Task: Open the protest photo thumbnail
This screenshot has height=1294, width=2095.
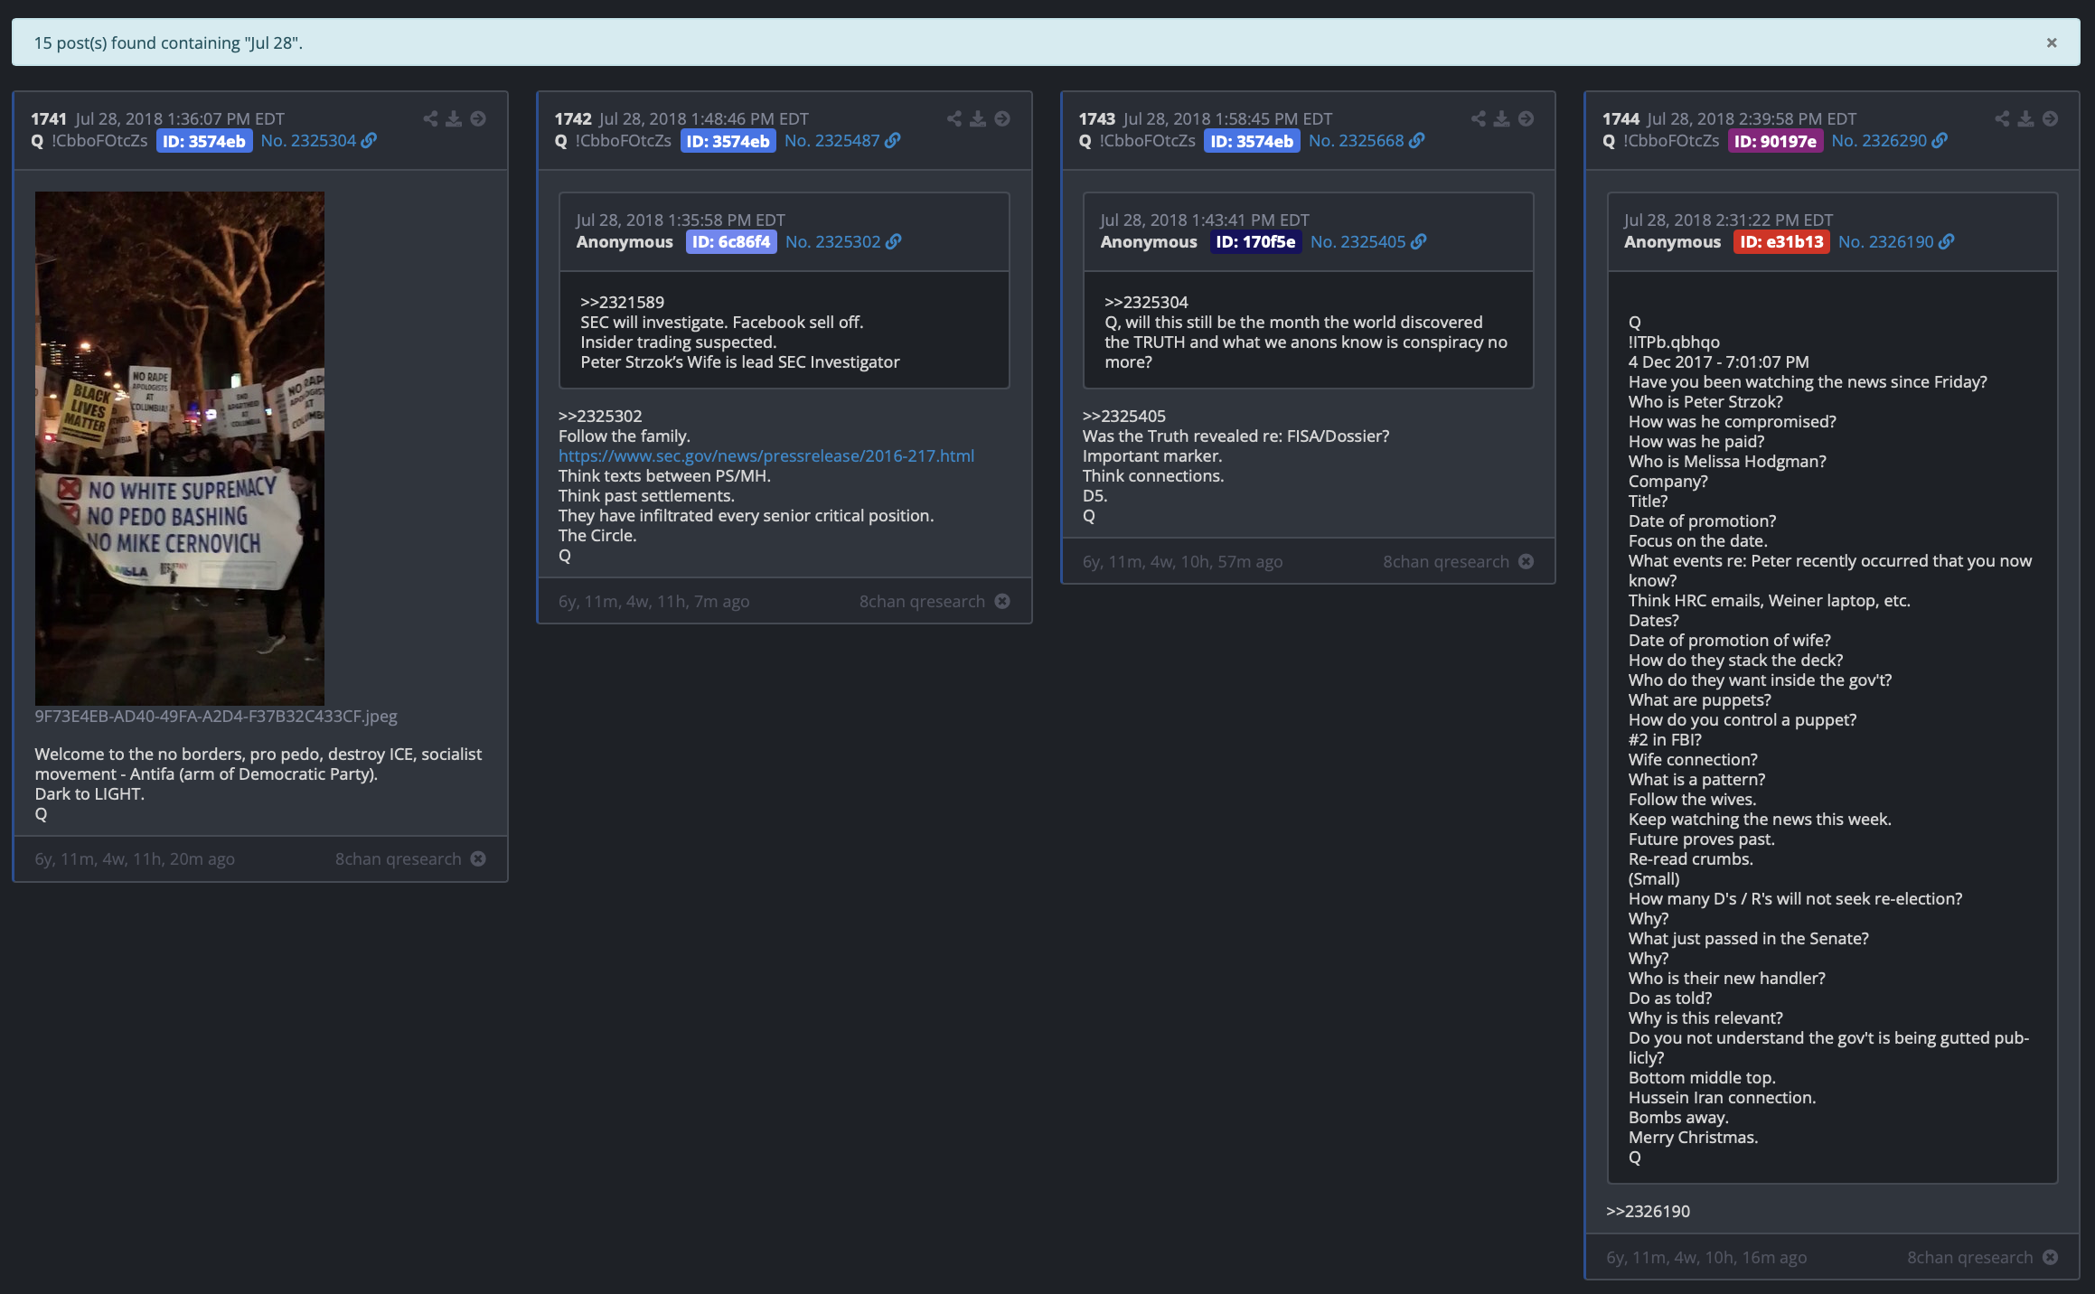Action: pos(180,448)
